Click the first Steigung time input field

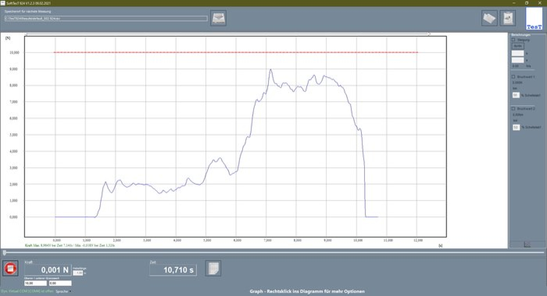(518, 53)
